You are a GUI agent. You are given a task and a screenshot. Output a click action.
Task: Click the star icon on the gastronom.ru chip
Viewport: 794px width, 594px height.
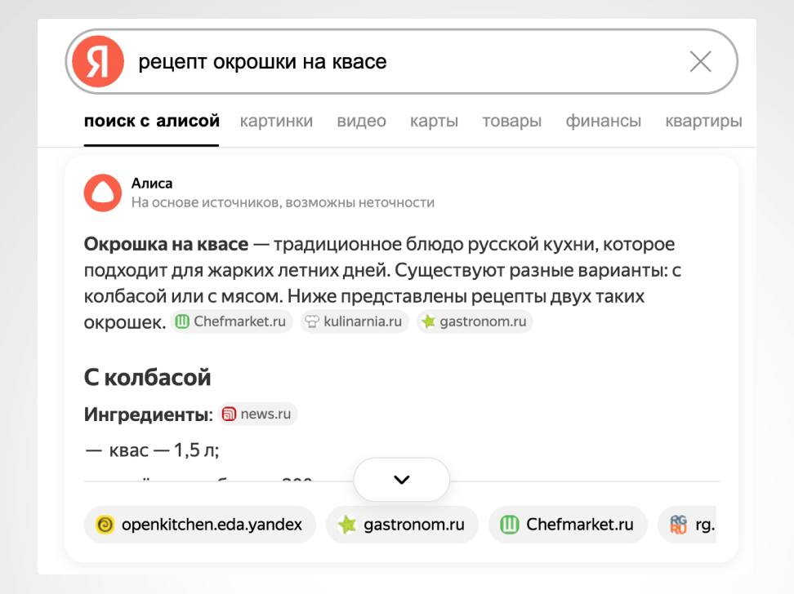[427, 321]
